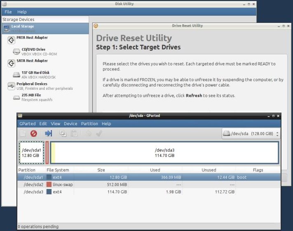Click the 512.00 MiB size cell
The height and width of the screenshot is (231, 293).
[x=117, y=184]
